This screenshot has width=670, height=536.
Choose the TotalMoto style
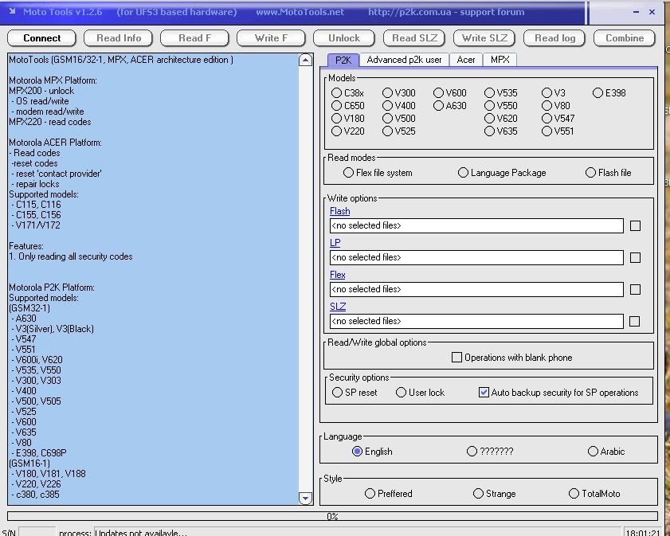[x=574, y=494]
